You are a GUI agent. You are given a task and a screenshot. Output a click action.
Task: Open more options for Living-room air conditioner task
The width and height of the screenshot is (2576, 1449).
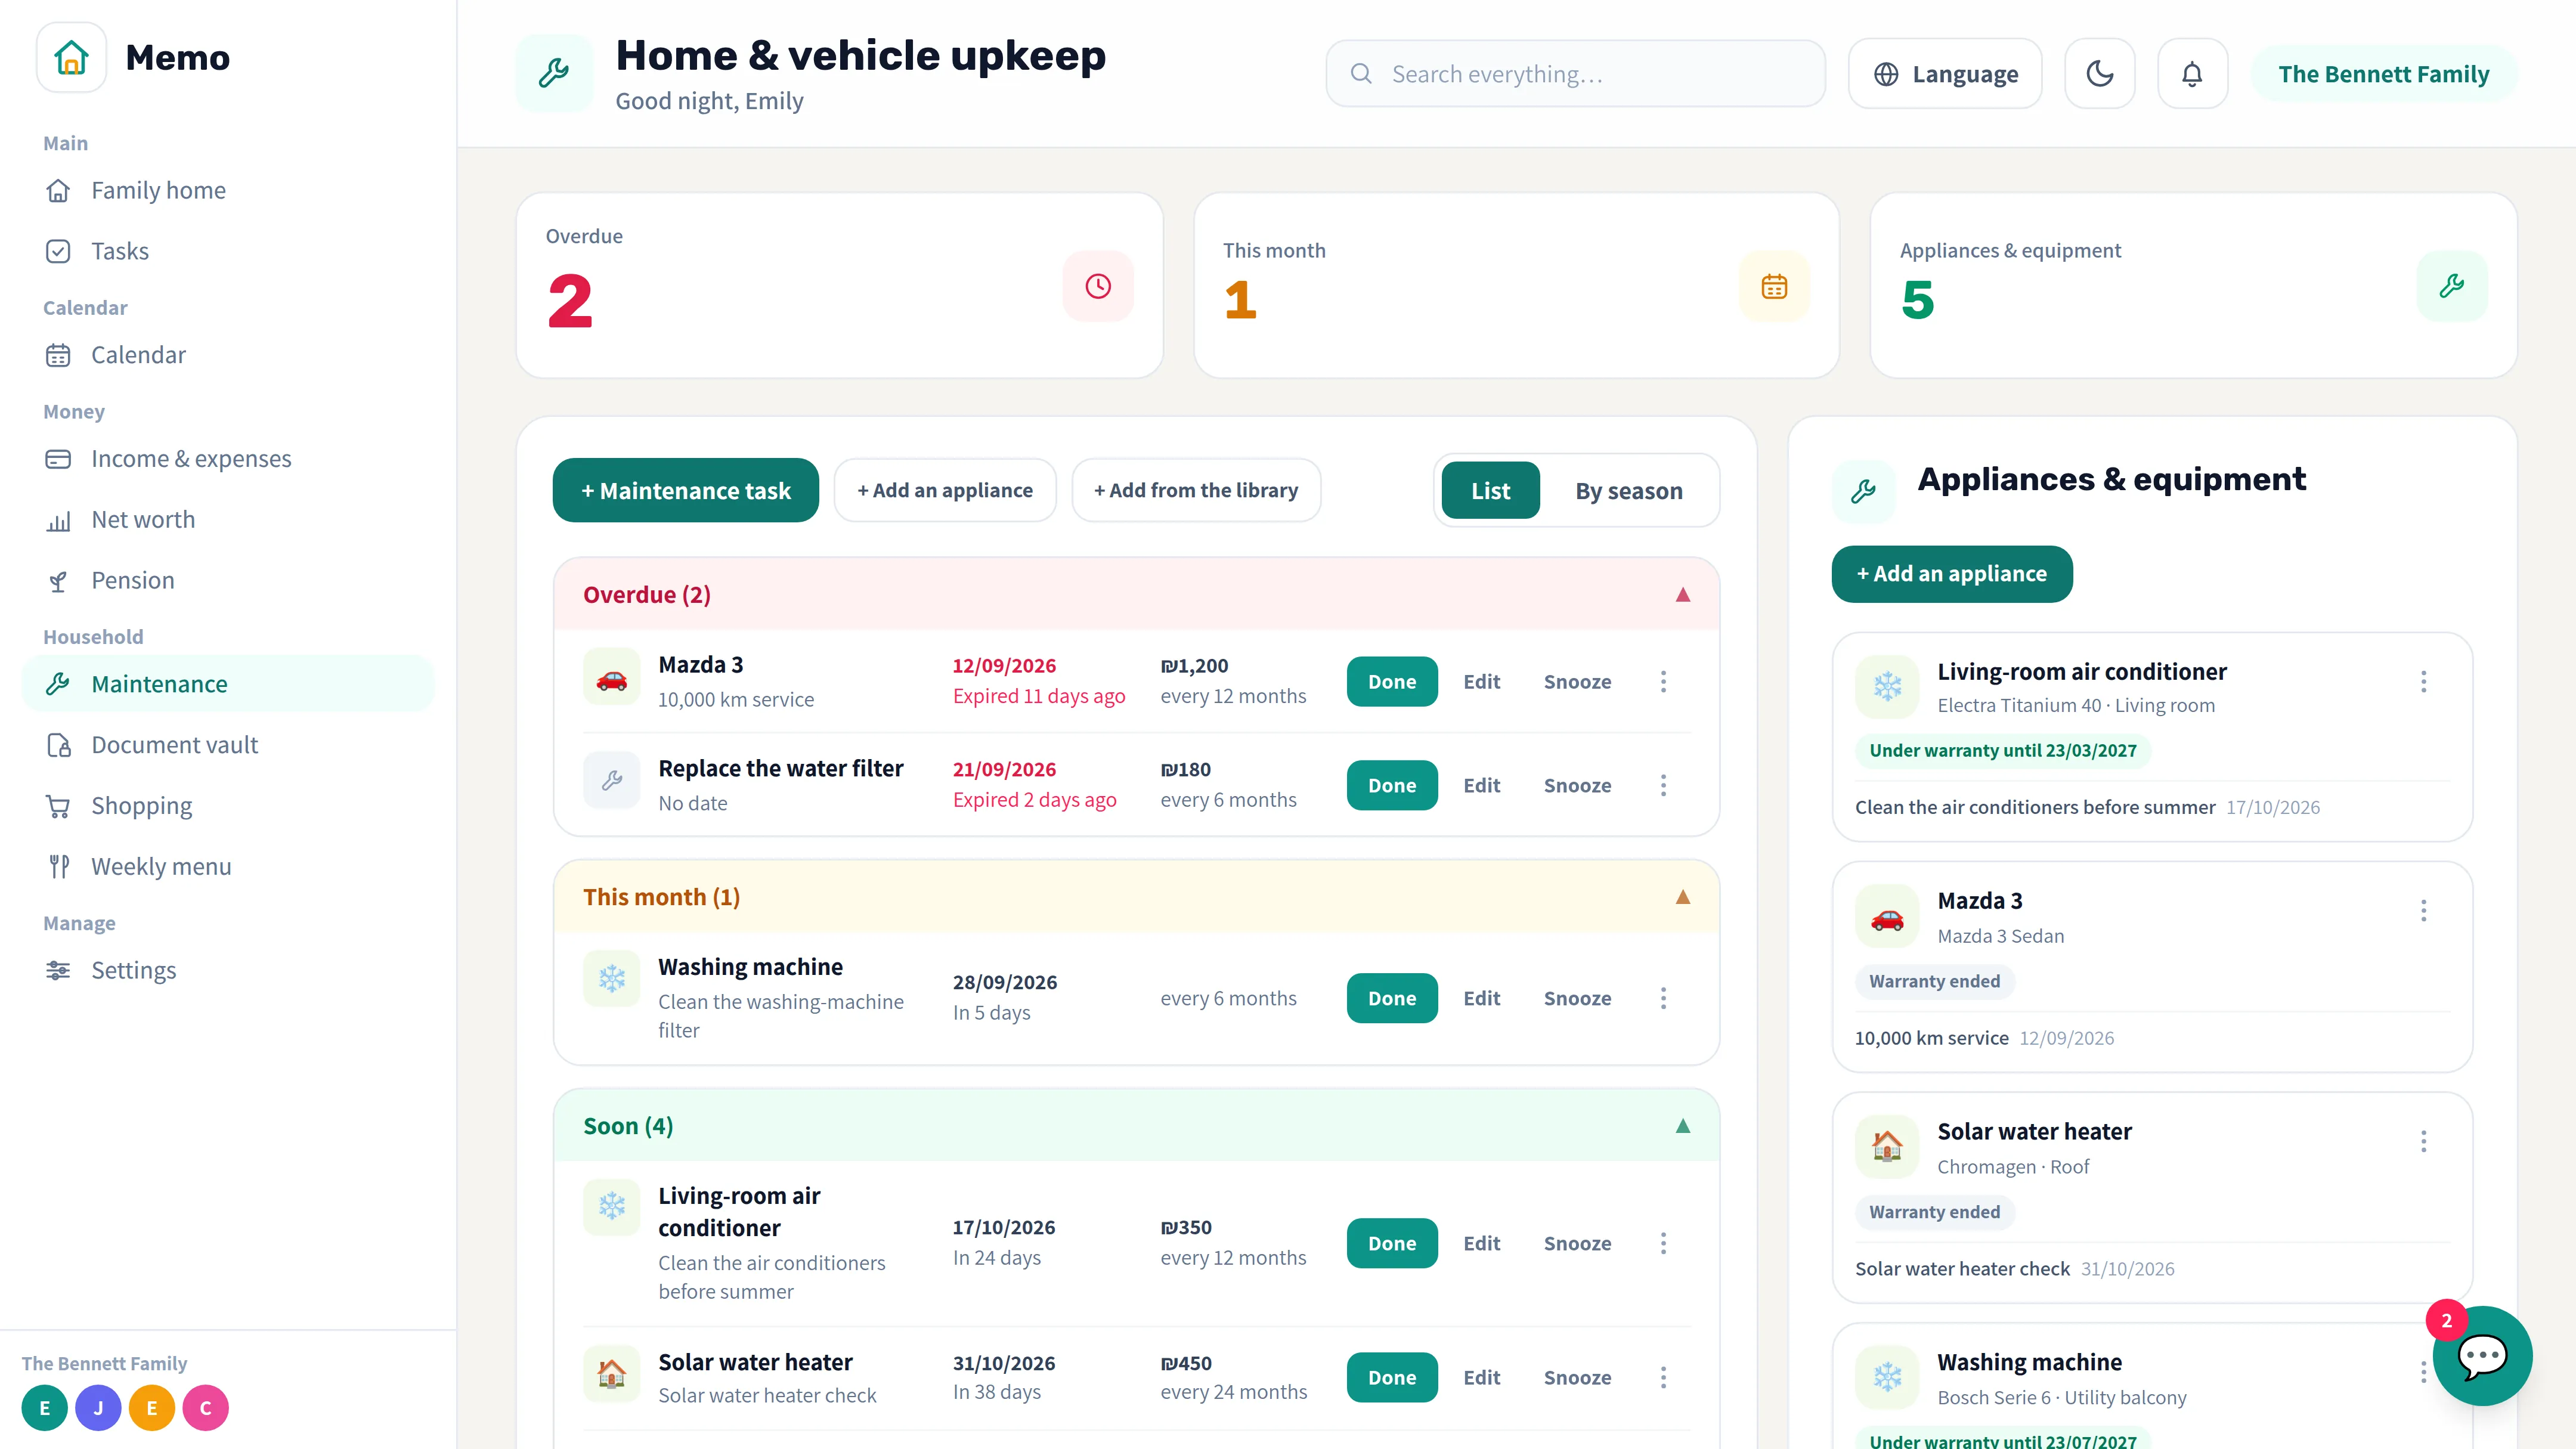(1663, 1243)
